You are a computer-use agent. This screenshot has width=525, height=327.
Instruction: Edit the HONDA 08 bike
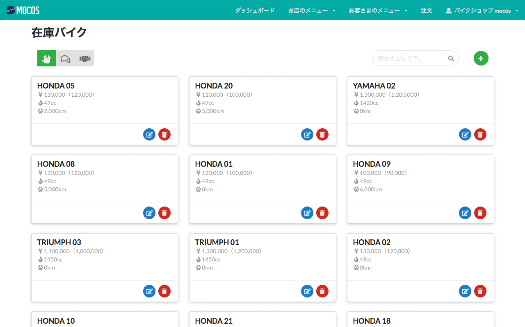(x=149, y=213)
